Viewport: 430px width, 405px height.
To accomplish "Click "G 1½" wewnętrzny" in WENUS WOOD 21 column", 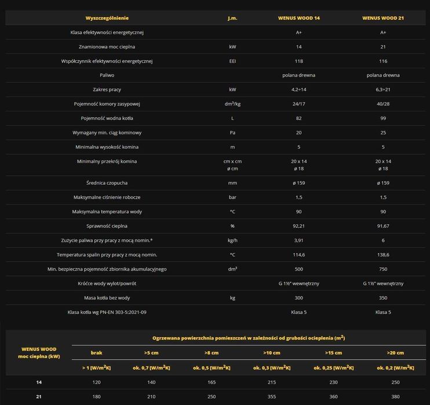I will pos(383,283).
